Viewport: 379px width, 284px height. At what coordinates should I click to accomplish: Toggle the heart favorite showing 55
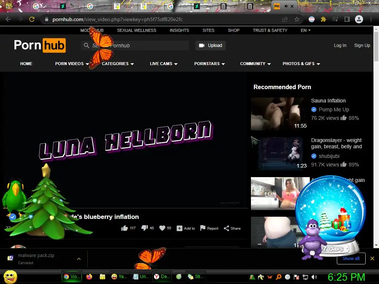[165, 228]
